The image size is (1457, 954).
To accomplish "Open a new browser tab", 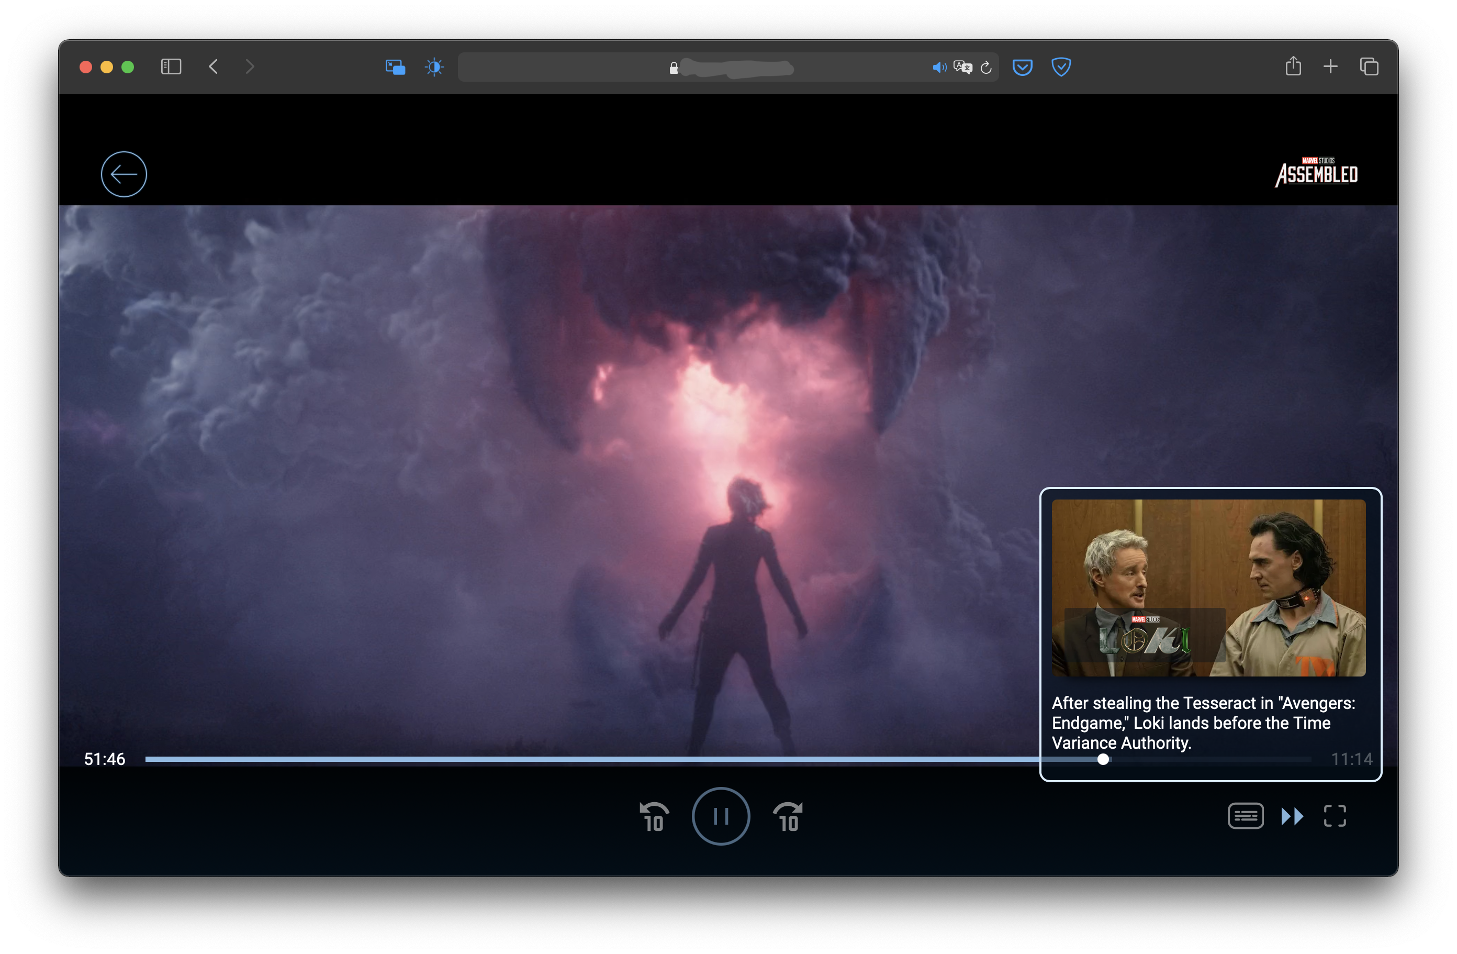I will tap(1330, 66).
